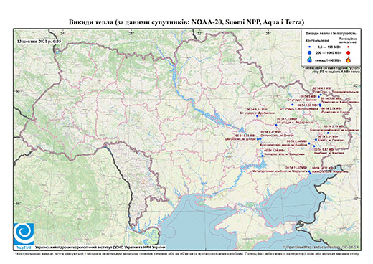This screenshot has width=373, height=264.
Task: Click the label Запоріжсталь, м. Запоріжжя
Action: pos(284,154)
